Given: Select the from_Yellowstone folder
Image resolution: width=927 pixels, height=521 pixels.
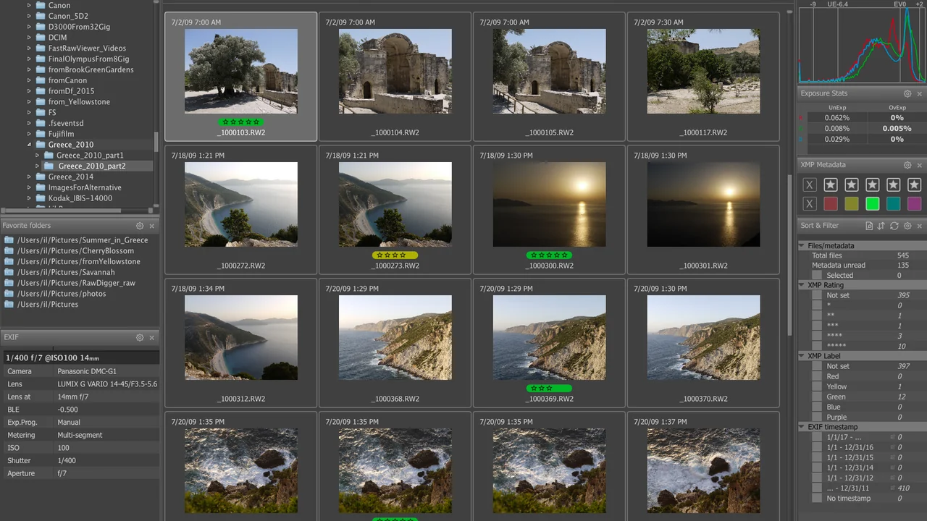Looking at the screenshot, I should coord(79,102).
